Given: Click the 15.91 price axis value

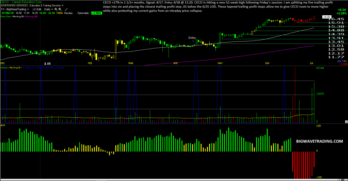Looking at the screenshot, I should coord(336,23).
